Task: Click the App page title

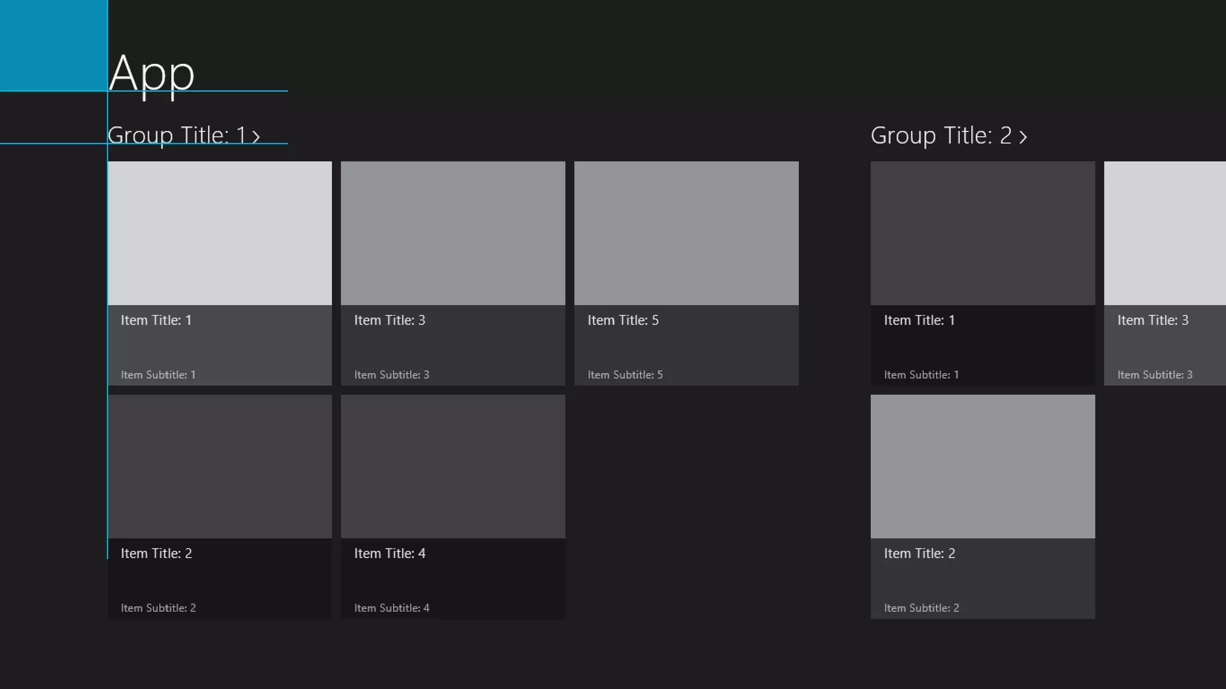Action: point(151,74)
